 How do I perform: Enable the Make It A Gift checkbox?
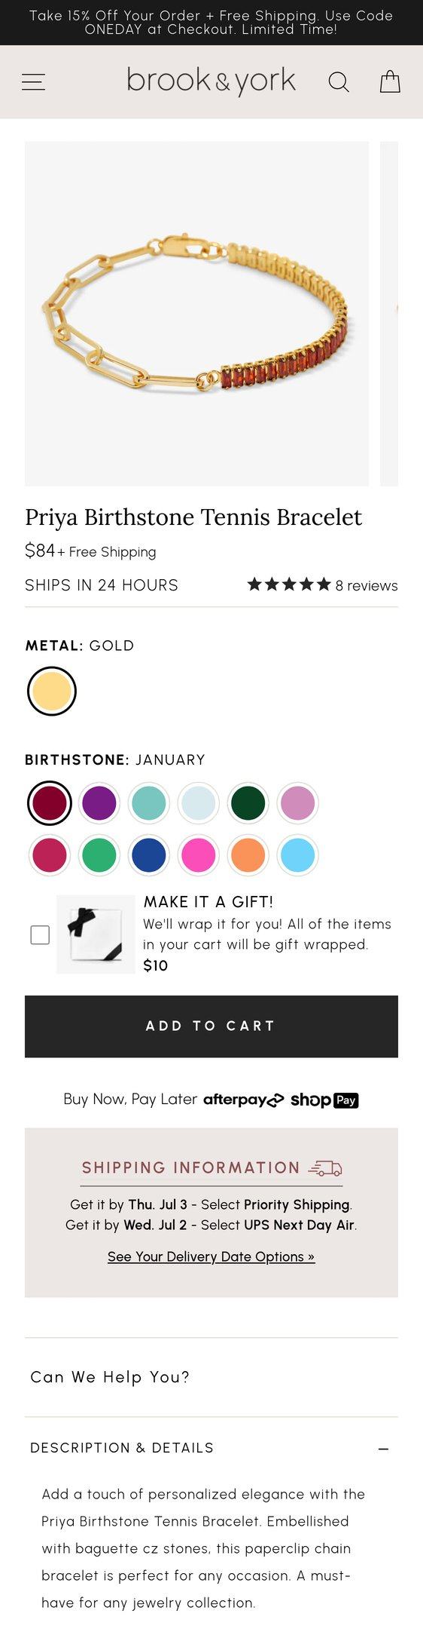[x=40, y=935]
